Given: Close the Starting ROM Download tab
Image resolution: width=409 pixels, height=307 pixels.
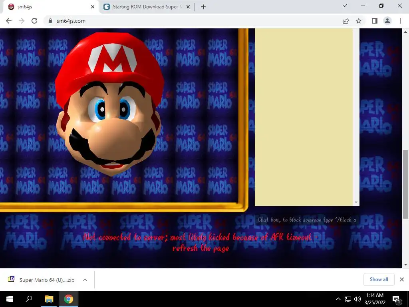Looking at the screenshot, I should point(188,7).
